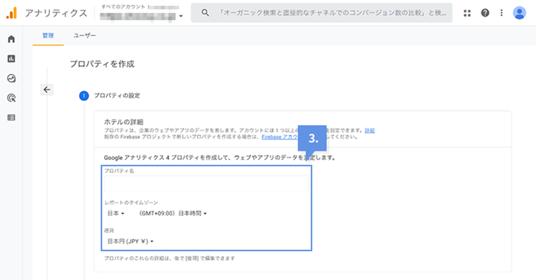Open the help question mark icon
The height and width of the screenshot is (280, 536).
pos(485,13)
